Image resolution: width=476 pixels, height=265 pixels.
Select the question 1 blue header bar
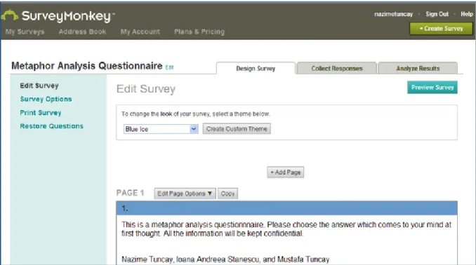pos(286,208)
